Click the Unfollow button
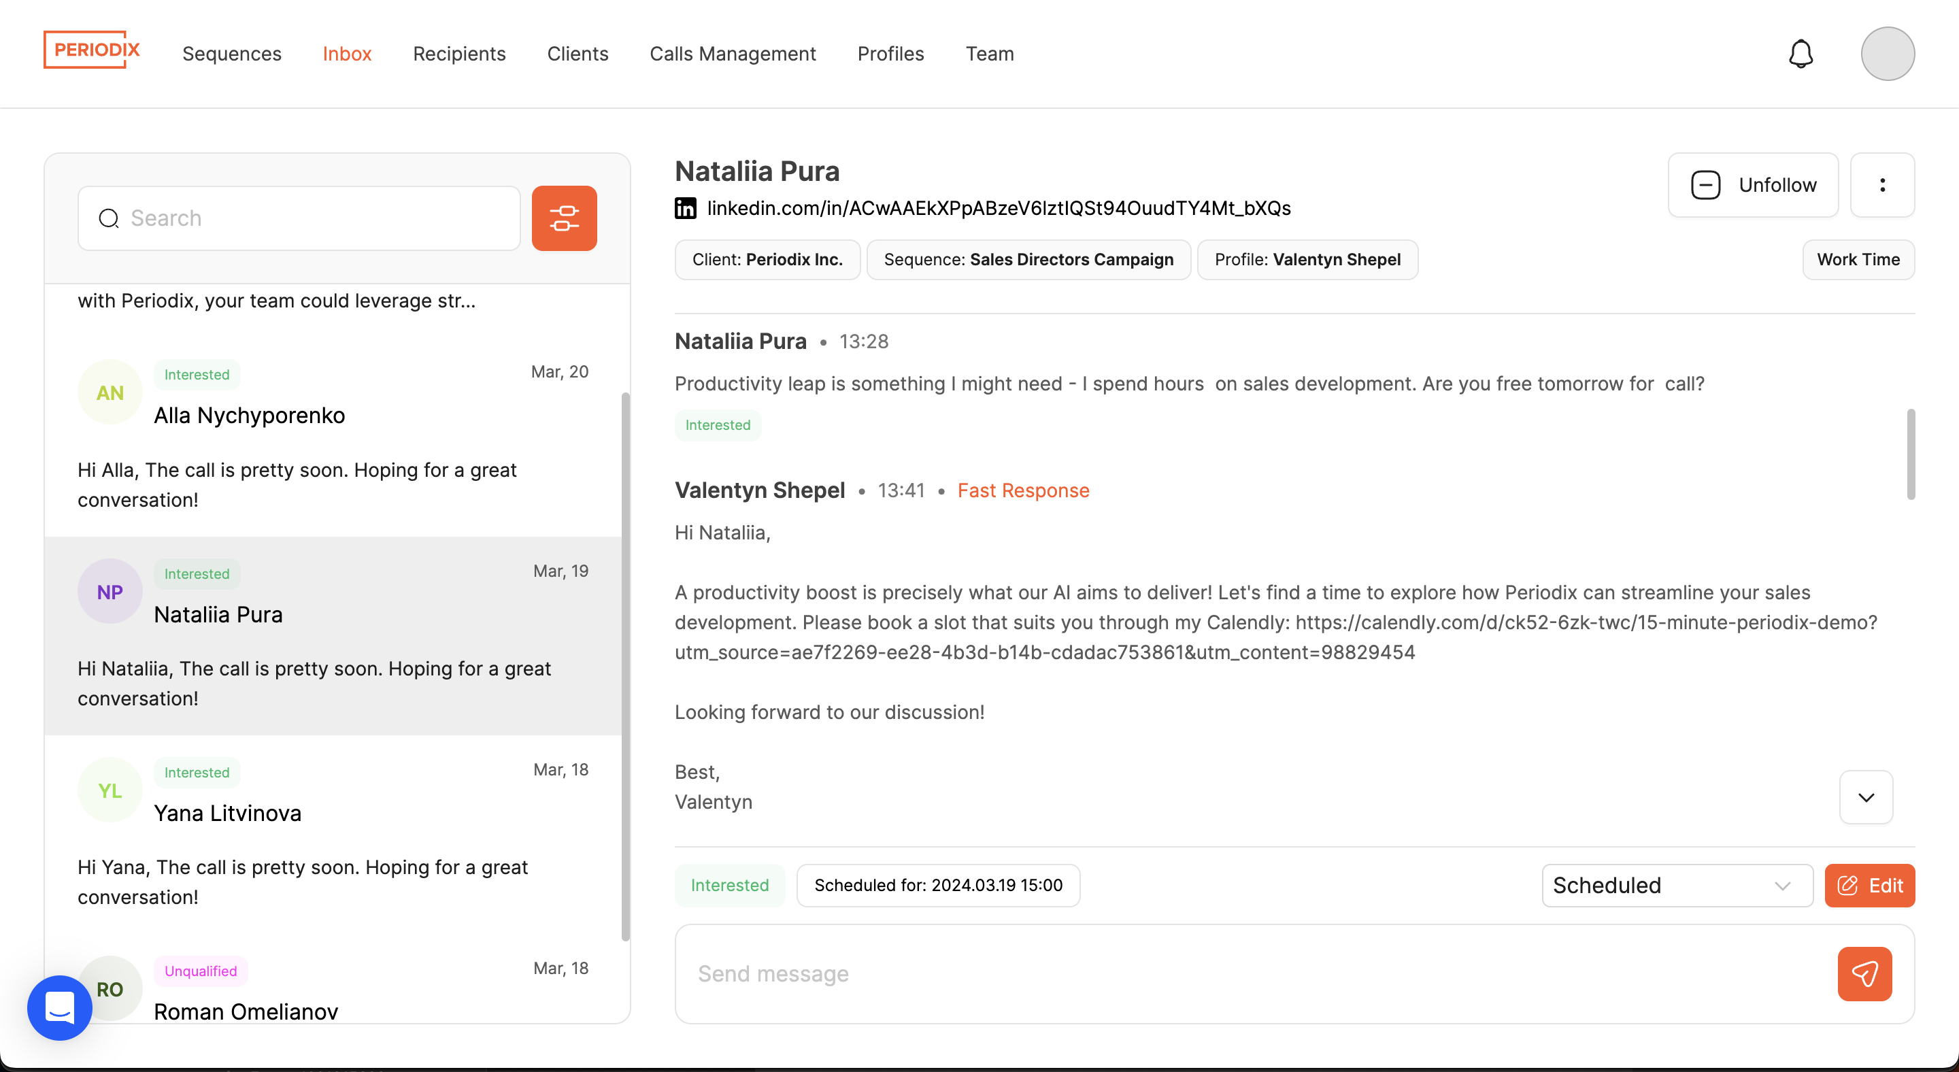The height and width of the screenshot is (1072, 1959). 1752,185
